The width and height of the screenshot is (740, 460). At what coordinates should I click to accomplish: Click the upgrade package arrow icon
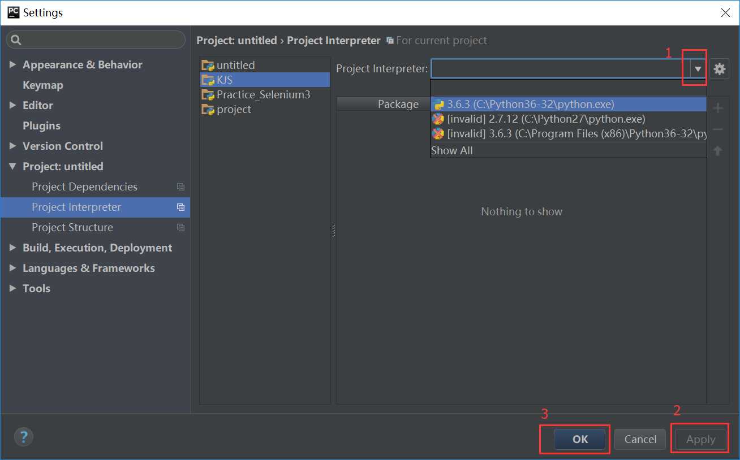[x=718, y=151]
